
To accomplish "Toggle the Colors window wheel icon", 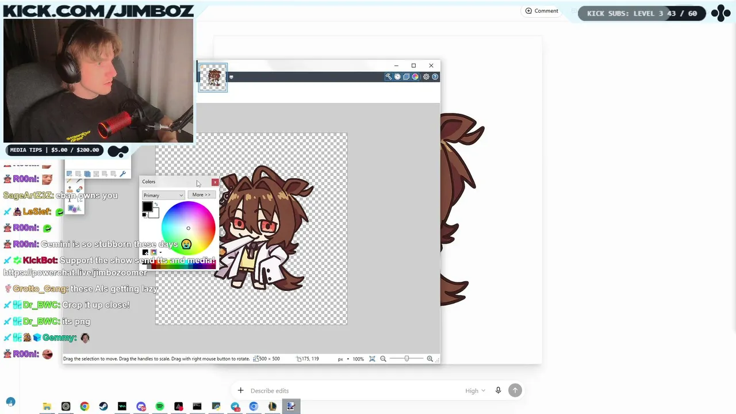I will [415, 76].
